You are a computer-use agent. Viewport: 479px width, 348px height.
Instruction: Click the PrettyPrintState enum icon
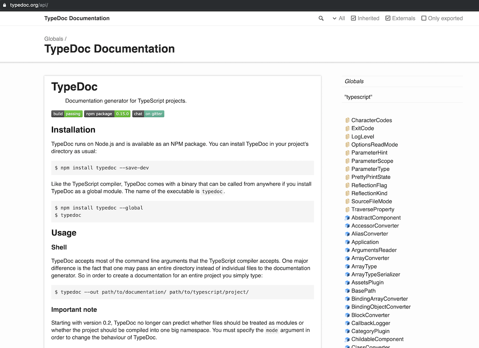click(347, 177)
